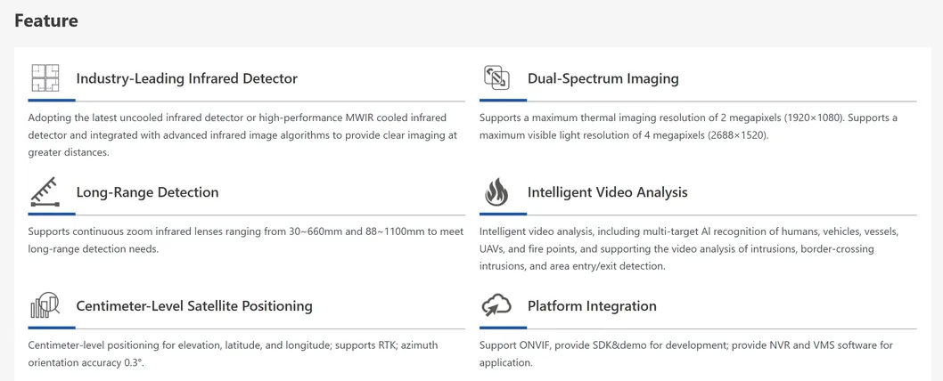Click the thermal imaging resolution description text
Screen dimensions: 943x381
point(688,126)
